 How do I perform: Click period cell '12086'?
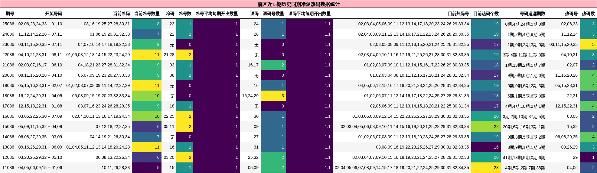(x=8, y=157)
